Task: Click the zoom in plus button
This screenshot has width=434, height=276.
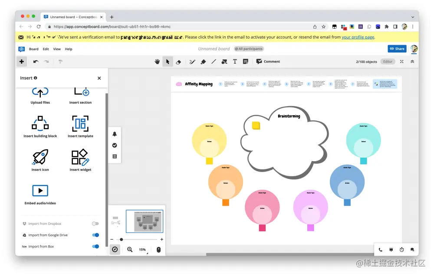Action: 161,240
